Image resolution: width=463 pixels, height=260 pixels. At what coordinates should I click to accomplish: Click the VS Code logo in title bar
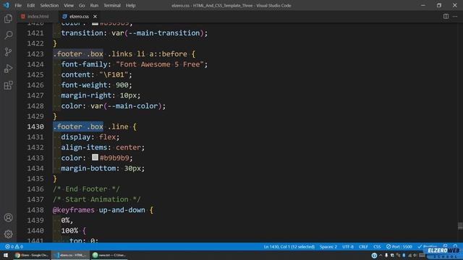[7, 5]
